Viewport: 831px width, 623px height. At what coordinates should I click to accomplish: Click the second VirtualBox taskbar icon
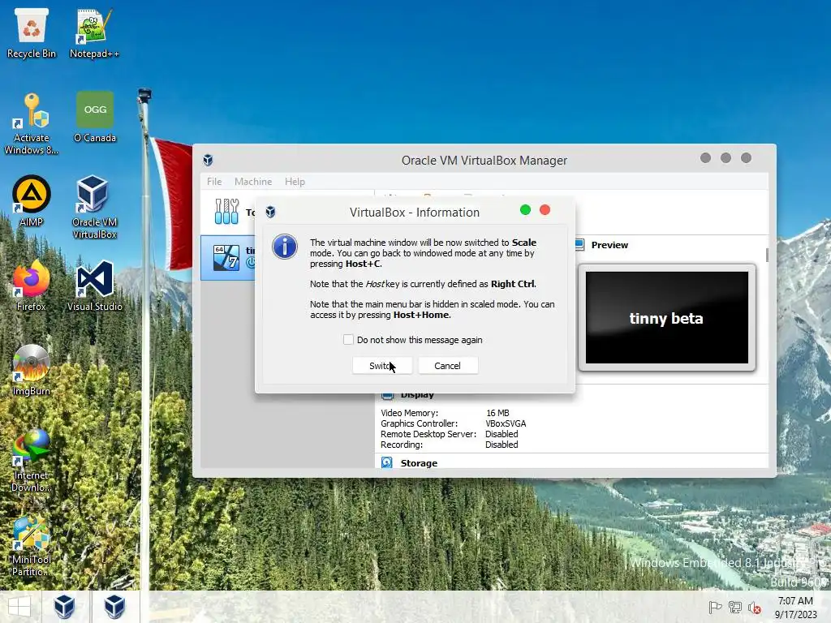[114, 607]
